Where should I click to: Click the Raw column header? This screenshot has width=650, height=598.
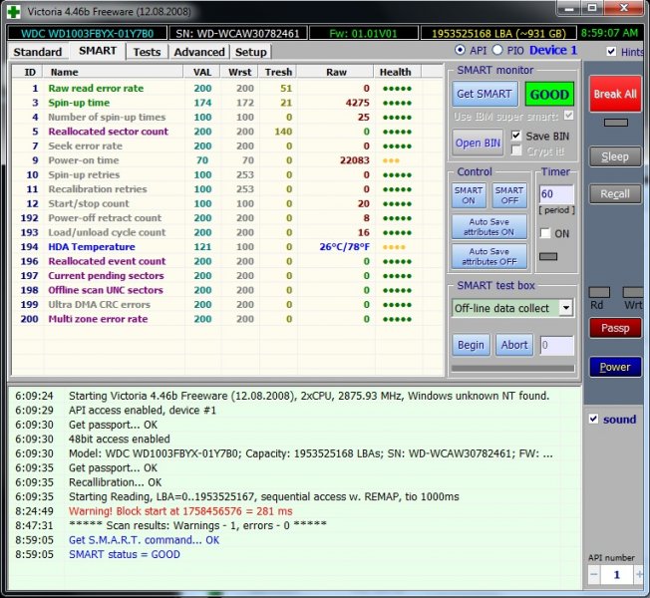click(336, 72)
